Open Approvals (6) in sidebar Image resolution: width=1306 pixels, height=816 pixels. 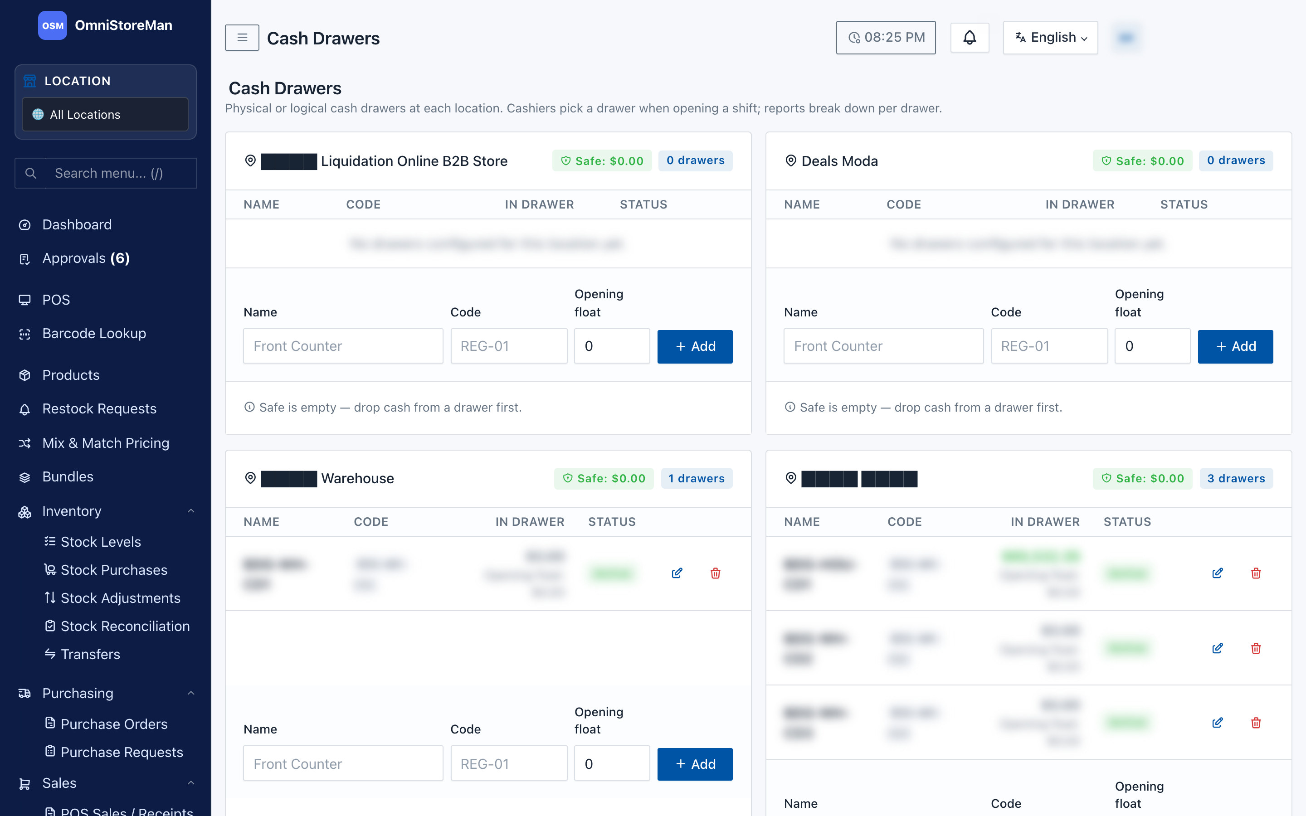click(x=105, y=258)
